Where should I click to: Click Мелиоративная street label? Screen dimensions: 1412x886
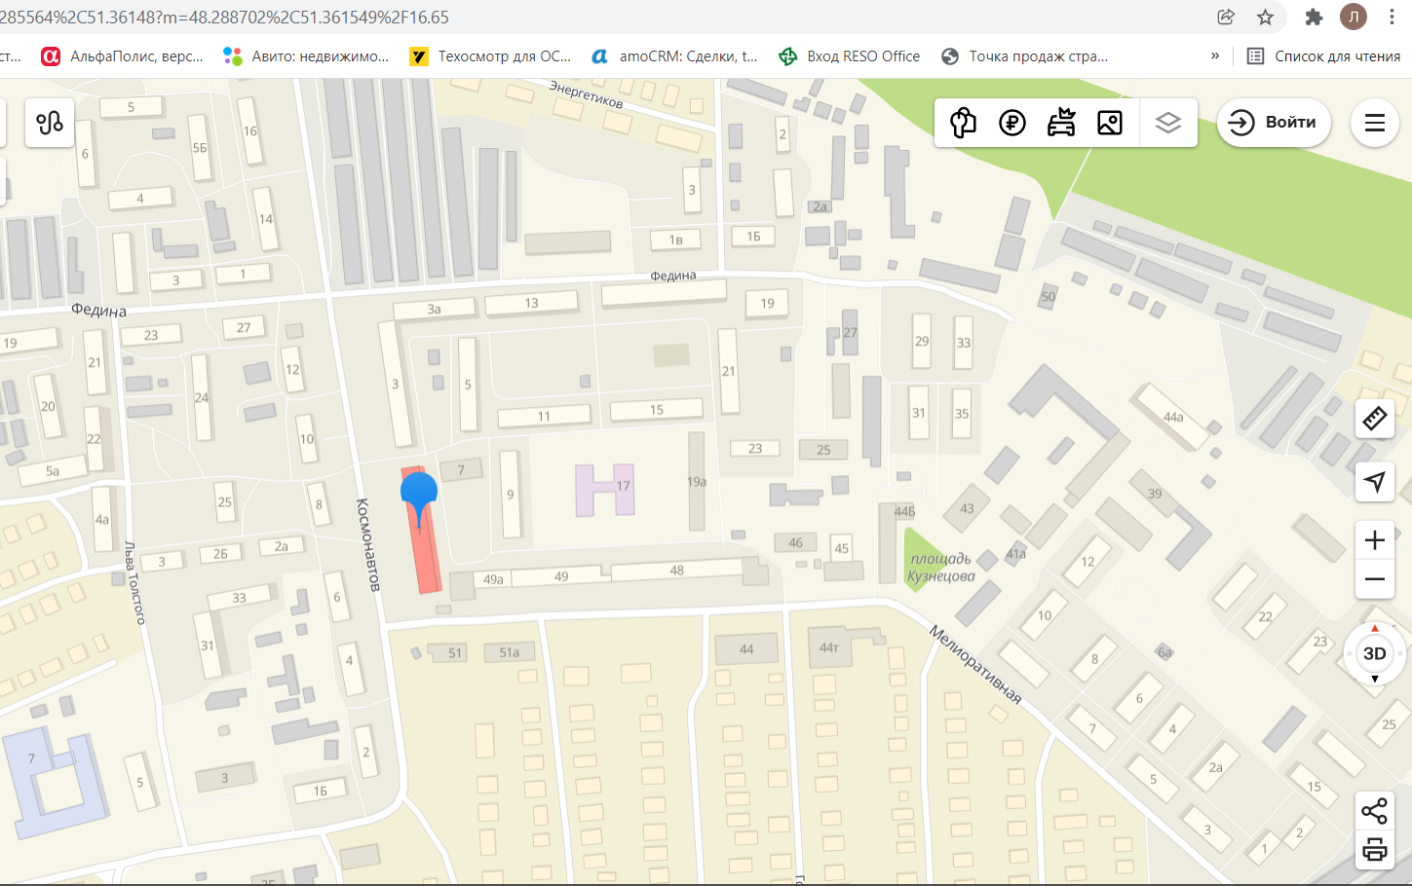(x=974, y=665)
